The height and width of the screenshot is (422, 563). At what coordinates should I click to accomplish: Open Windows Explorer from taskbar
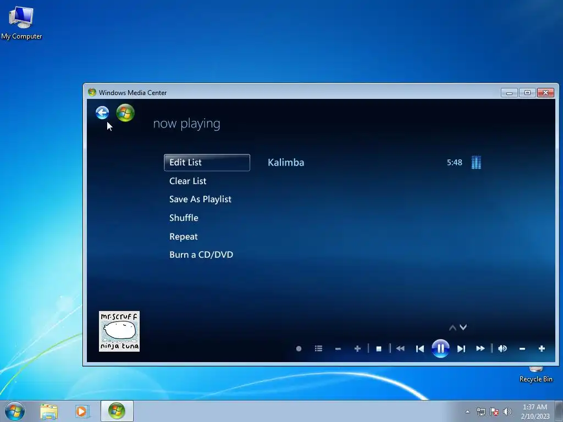point(49,412)
